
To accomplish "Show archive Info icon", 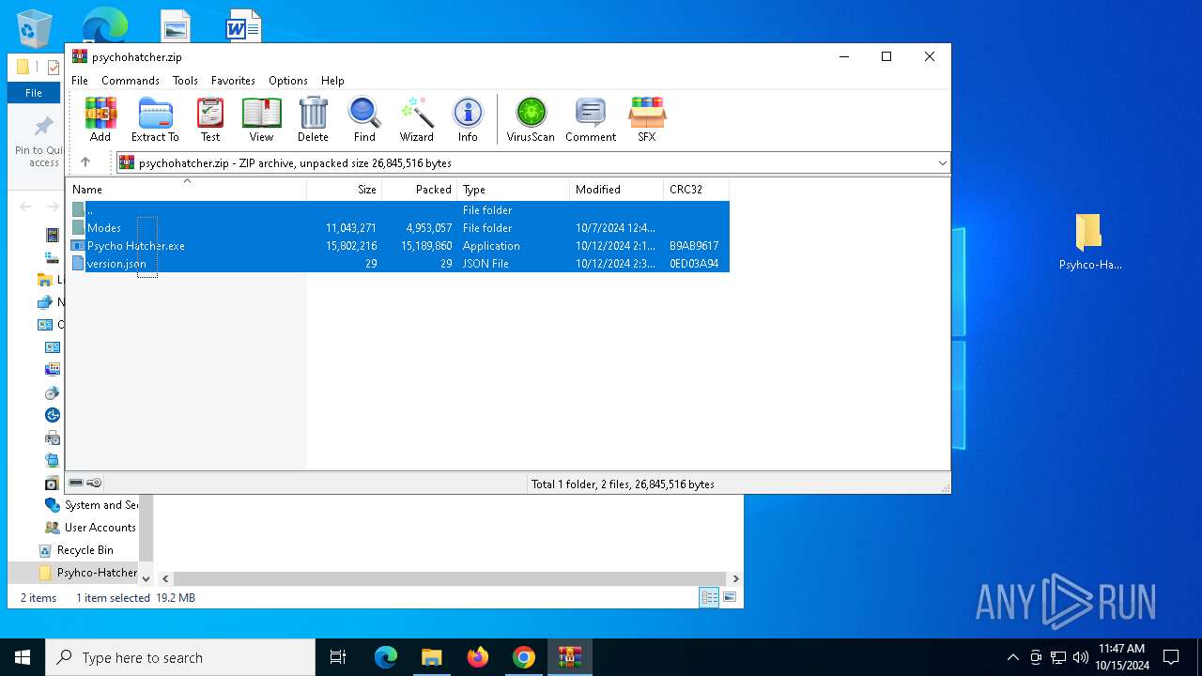I will (468, 119).
